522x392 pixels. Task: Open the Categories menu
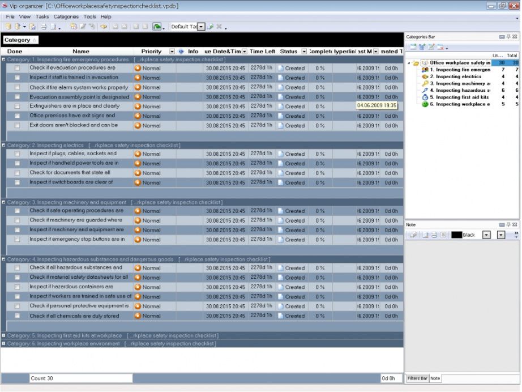pos(66,16)
